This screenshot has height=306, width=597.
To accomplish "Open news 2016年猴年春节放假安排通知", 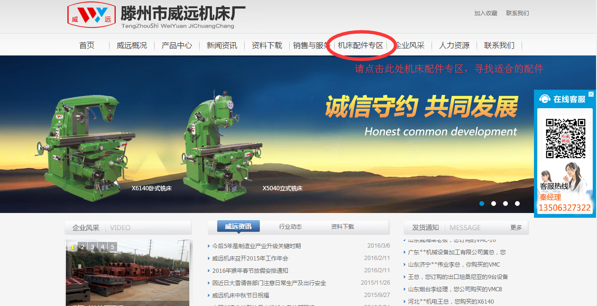I will pos(250,270).
